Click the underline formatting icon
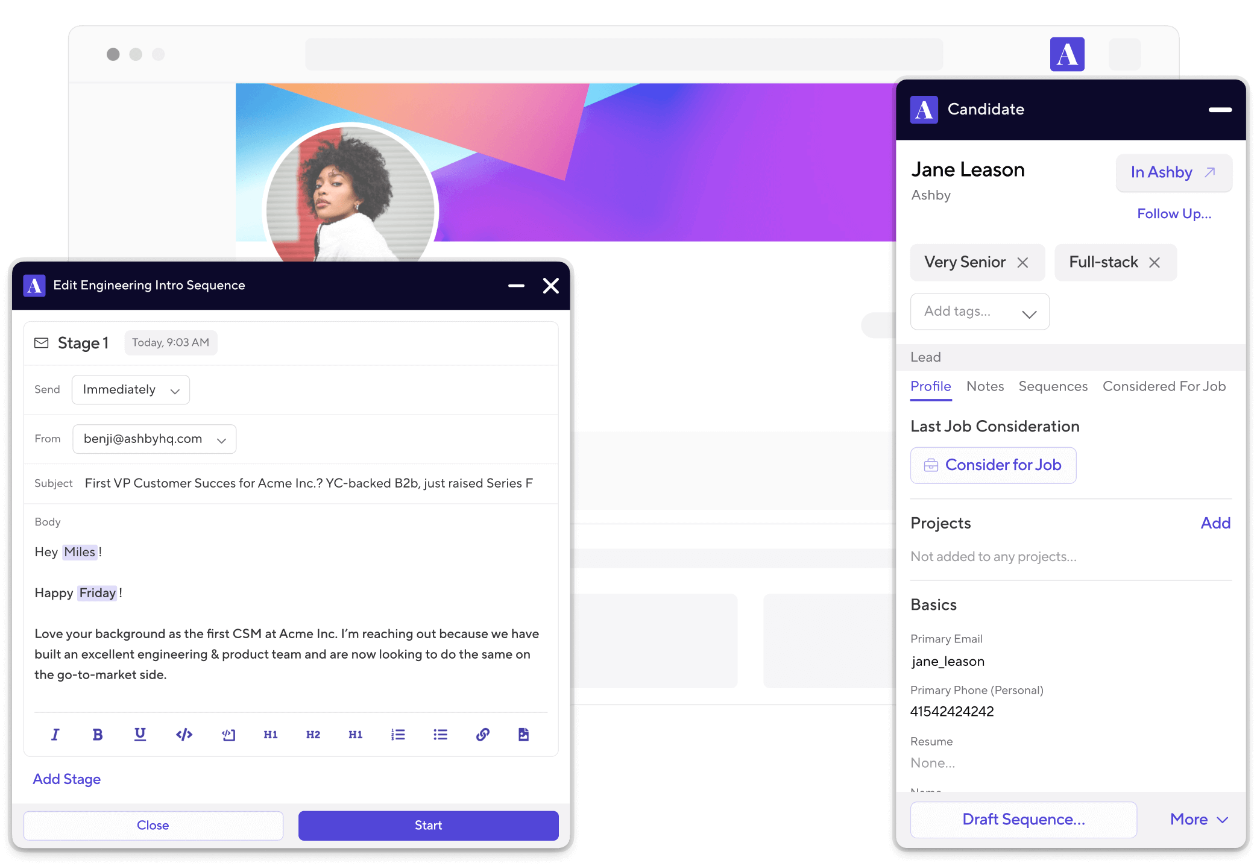 (x=141, y=734)
